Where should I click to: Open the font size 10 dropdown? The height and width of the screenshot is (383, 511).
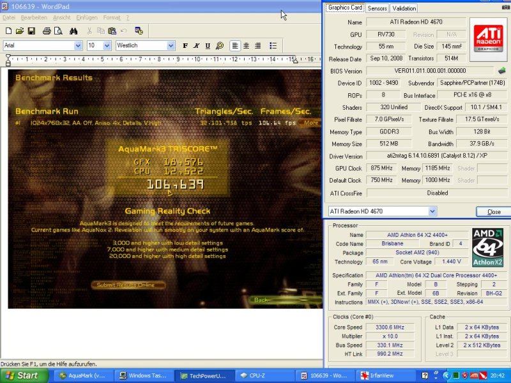pos(107,45)
